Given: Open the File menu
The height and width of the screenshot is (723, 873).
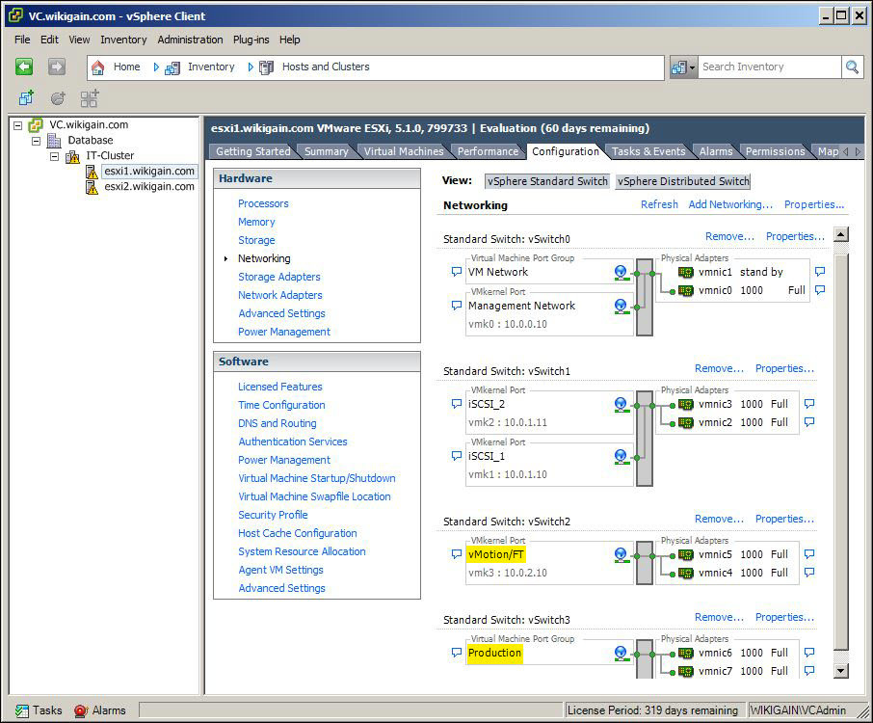Looking at the screenshot, I should (22, 40).
